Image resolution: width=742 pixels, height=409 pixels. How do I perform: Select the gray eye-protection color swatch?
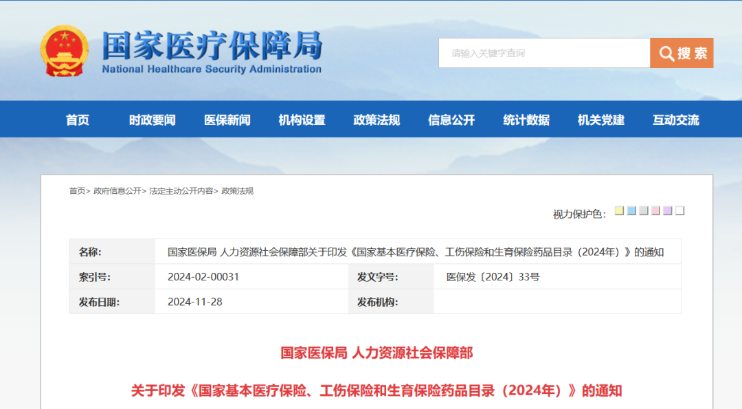[x=644, y=210]
